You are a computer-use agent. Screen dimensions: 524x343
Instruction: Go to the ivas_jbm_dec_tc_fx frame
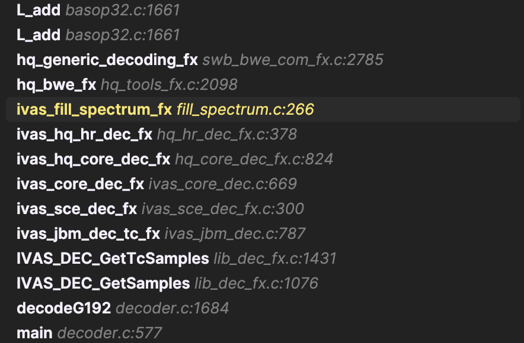coord(88,234)
